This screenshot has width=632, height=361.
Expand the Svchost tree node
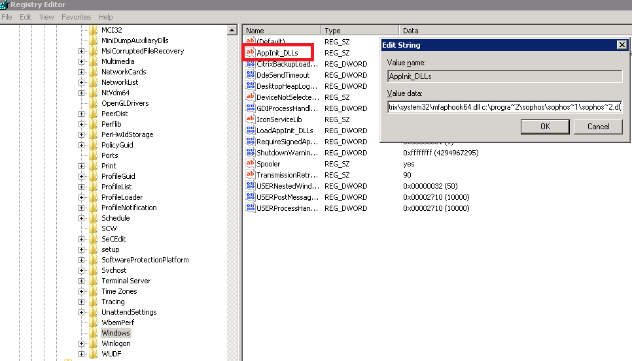coord(82,270)
